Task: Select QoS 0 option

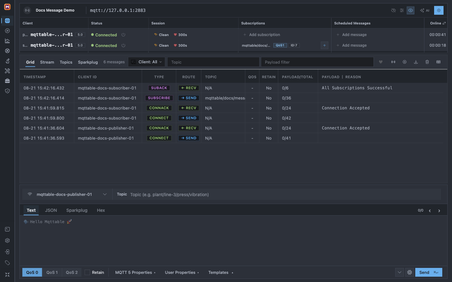Action: click(x=32, y=272)
